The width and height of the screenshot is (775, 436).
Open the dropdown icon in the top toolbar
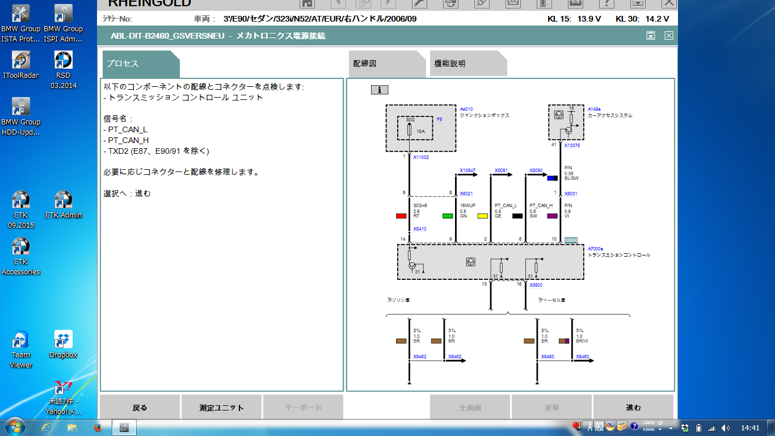[638, 3]
